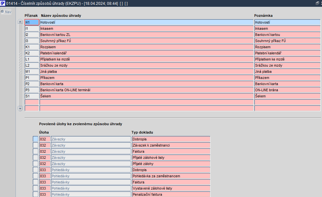The width and height of the screenshot is (322, 197).
Task: Click the I3 Příznak field
Action: click(32, 41)
